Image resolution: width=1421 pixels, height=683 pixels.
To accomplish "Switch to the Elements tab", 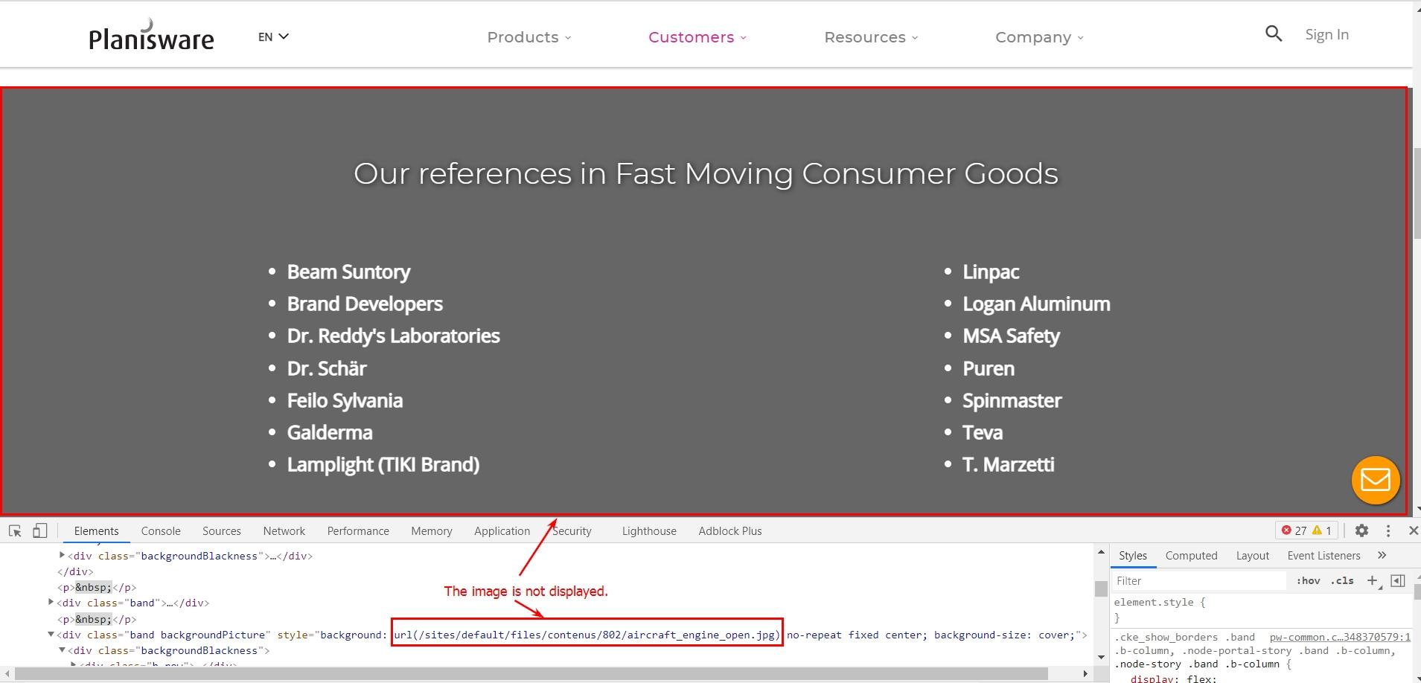I will [96, 530].
